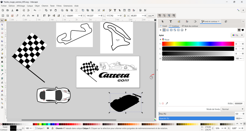Viewport: 246px width, 131px height.
Task: Open the Affichage menu
Action: click(x=21, y=6)
